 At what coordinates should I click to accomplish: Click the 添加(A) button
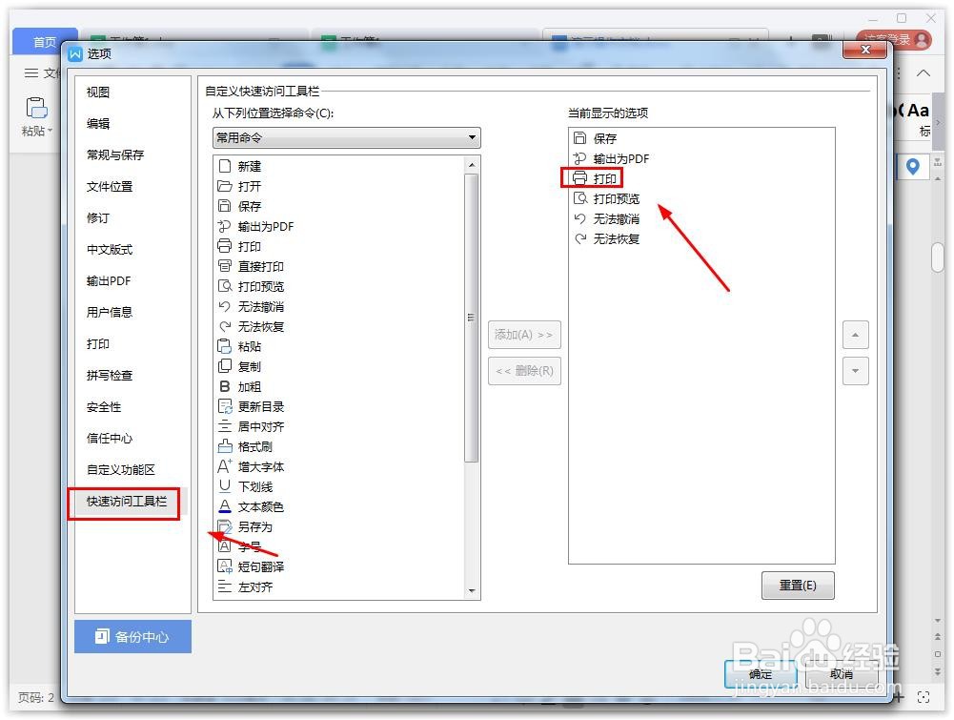click(x=523, y=334)
